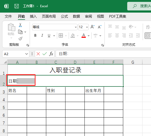
Task: Click the Save icon in title bar
Action: coord(17,6)
